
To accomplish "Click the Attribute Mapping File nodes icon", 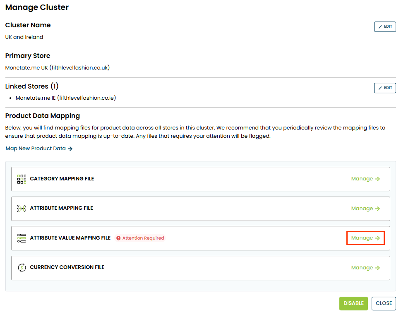I will tap(22, 209).
